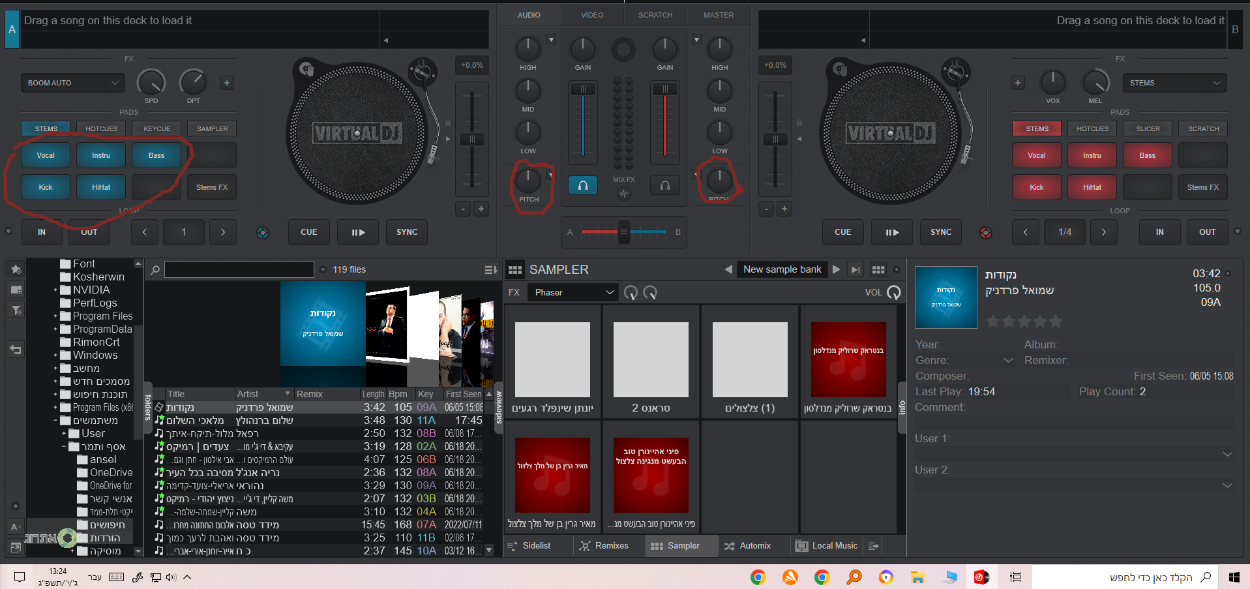This screenshot has height=589, width=1250.
Task: Go to next sample bank arrow
Action: 836,269
